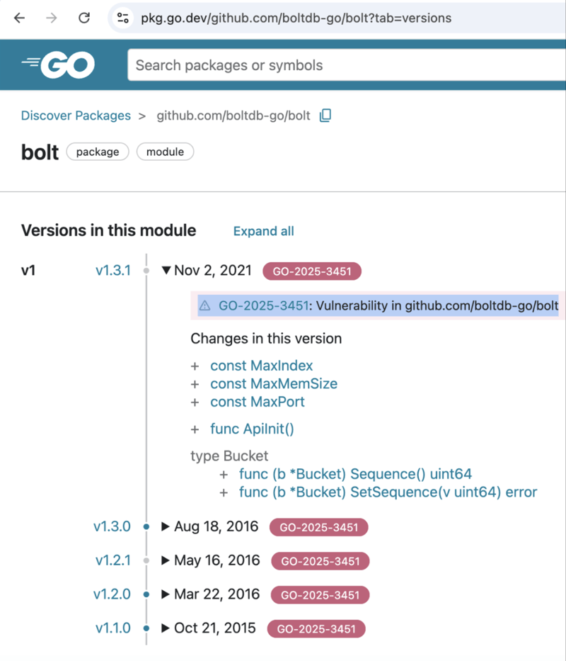Viewport: 566px width, 661px height.
Task: Click GO-2025-3451 badge next to v1.3.0
Action: pyautogui.click(x=318, y=527)
